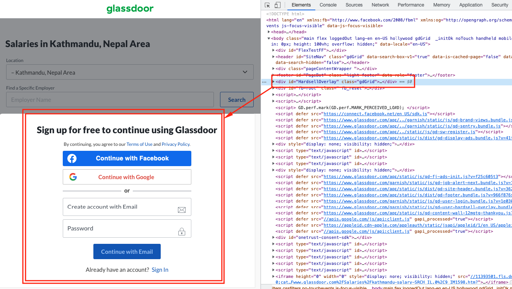Open the Location dropdown showing Kathmandu, Nepal Area

[130, 72]
